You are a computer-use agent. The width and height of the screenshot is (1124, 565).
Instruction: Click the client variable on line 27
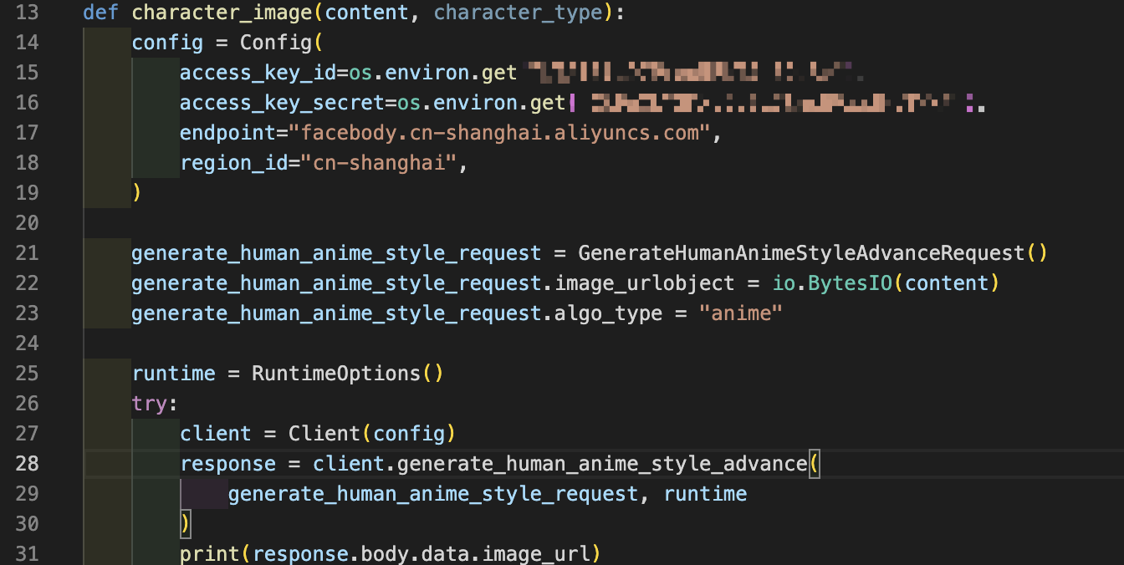pos(216,434)
